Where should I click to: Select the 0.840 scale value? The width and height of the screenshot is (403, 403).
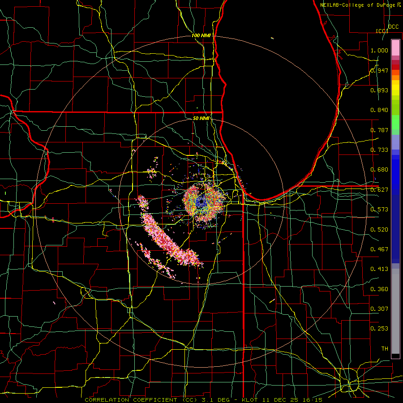point(379,110)
